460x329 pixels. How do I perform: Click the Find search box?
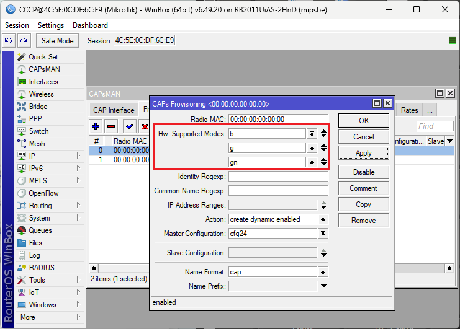pyautogui.click(x=435, y=126)
